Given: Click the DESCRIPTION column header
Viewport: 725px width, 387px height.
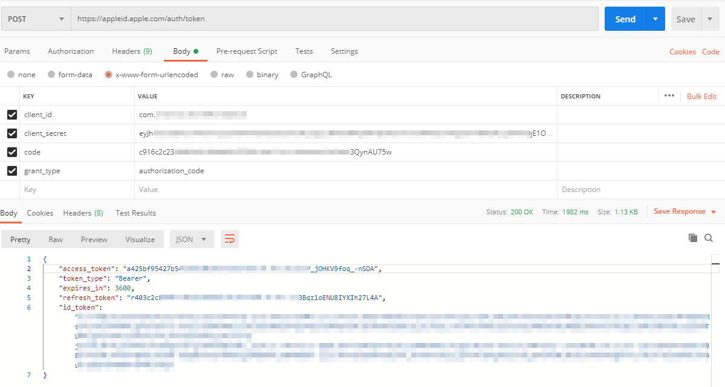Looking at the screenshot, I should [x=580, y=96].
